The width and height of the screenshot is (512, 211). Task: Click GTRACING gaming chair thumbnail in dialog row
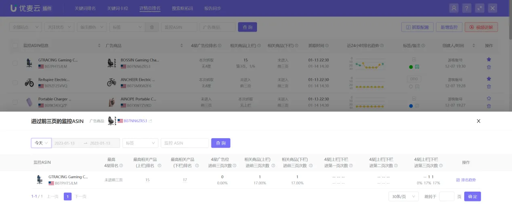(x=39, y=180)
